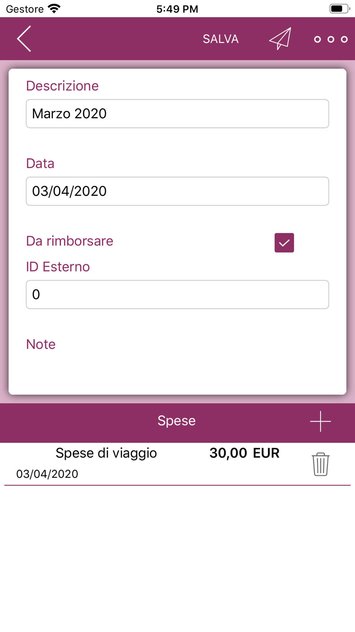Tap the expense date 03/04/2020 in list

[47, 474]
